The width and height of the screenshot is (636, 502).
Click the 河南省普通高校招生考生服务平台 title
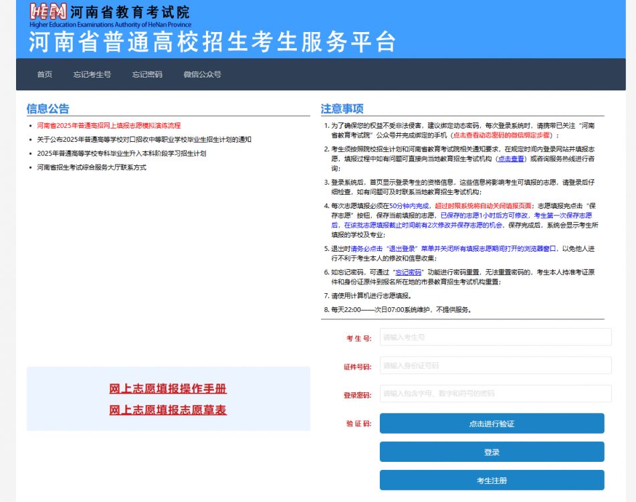(x=212, y=41)
